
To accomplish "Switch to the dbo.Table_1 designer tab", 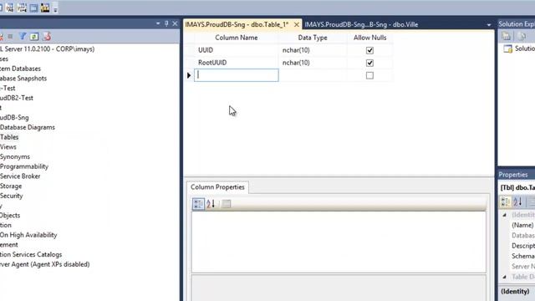I will (x=237, y=24).
